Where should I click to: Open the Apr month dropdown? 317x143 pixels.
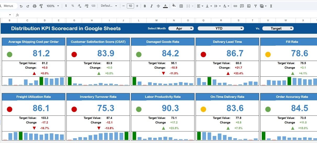pyautogui.click(x=181, y=28)
